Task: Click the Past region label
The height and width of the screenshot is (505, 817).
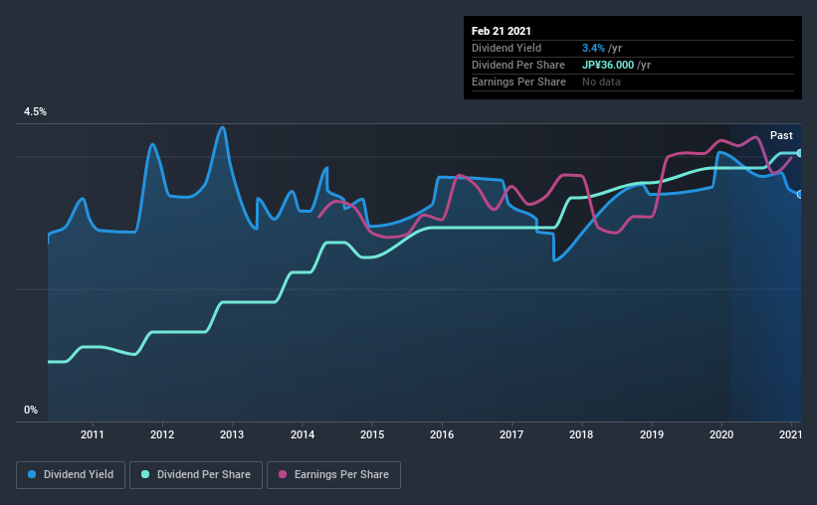Action: pos(781,135)
